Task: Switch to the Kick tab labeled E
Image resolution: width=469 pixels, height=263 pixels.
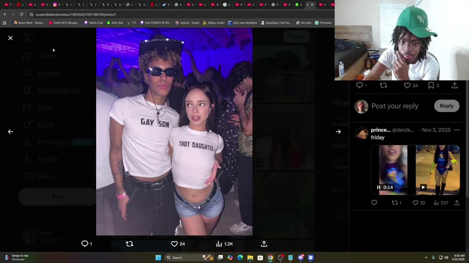Action: [x=299, y=5]
